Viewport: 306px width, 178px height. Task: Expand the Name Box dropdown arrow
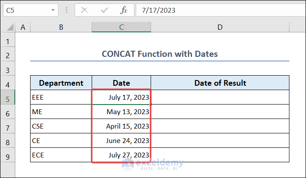[53, 10]
